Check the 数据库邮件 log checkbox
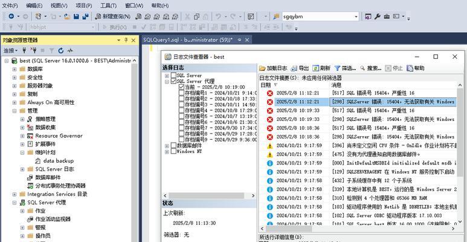467x242 pixels. point(173,145)
